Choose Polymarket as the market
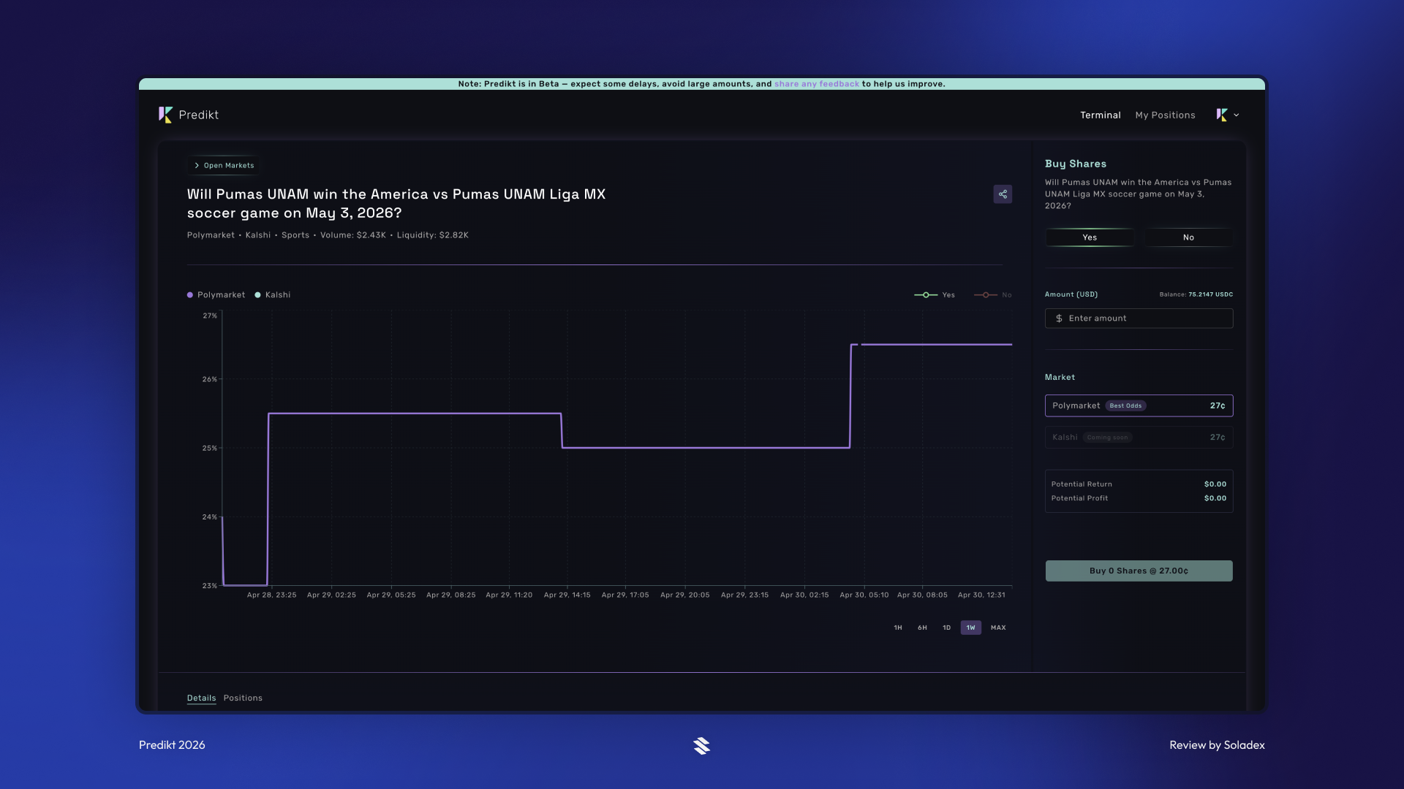The width and height of the screenshot is (1404, 789). [1139, 405]
